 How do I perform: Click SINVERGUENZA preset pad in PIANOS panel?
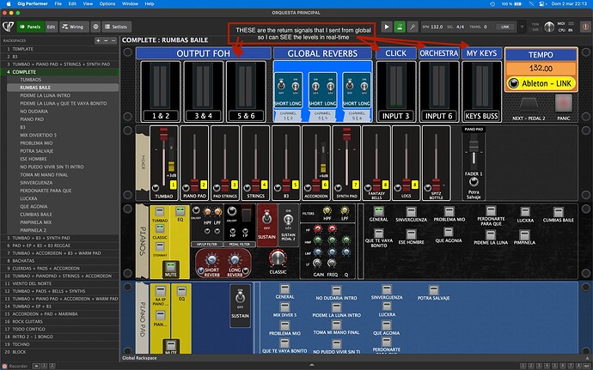pyautogui.click(x=411, y=211)
